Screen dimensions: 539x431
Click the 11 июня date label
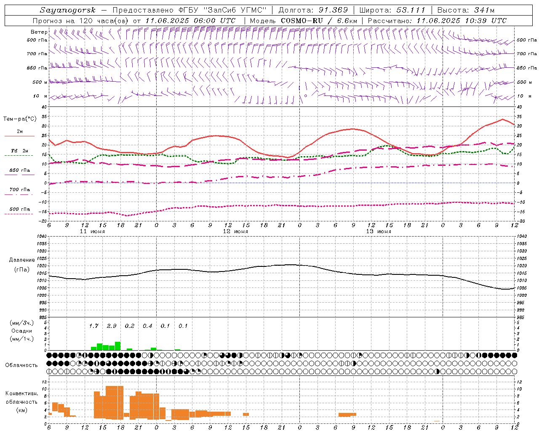[92, 231]
